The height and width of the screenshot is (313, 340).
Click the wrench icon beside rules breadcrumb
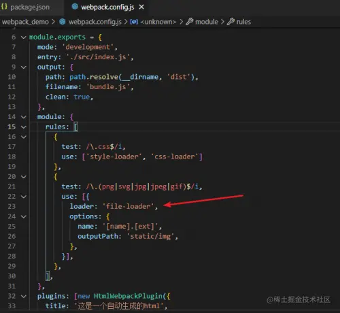(231, 22)
